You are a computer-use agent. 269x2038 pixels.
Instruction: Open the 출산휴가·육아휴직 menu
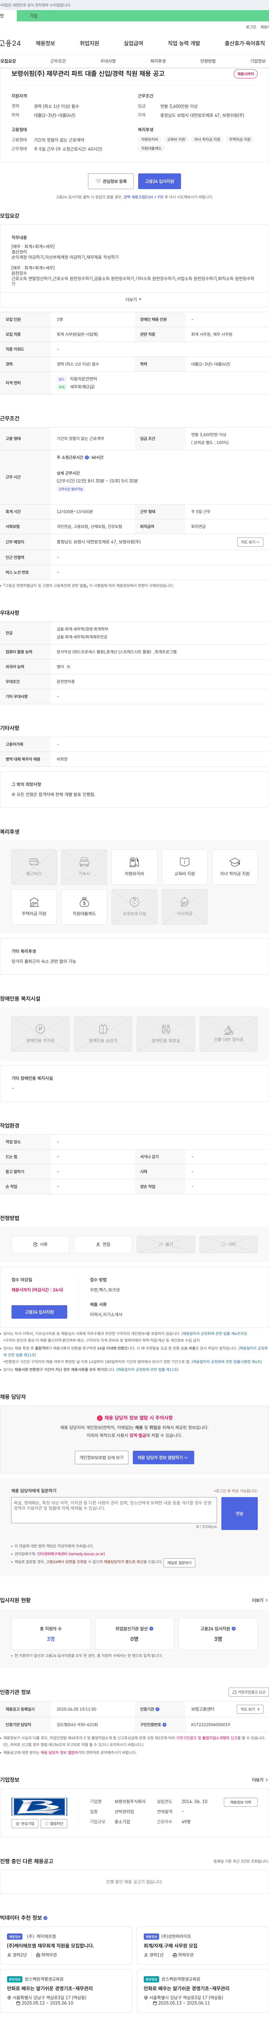click(x=245, y=44)
